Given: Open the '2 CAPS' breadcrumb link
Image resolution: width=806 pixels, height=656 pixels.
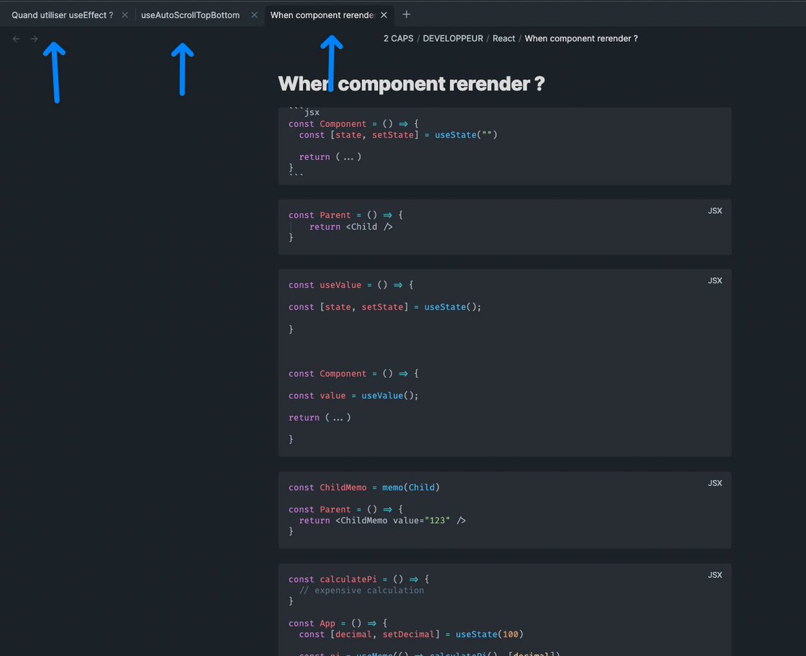Looking at the screenshot, I should (x=398, y=38).
